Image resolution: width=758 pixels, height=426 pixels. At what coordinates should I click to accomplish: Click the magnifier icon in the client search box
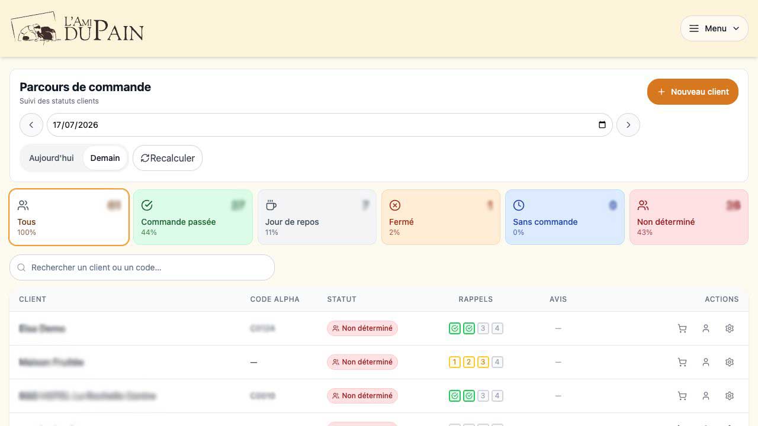21,267
